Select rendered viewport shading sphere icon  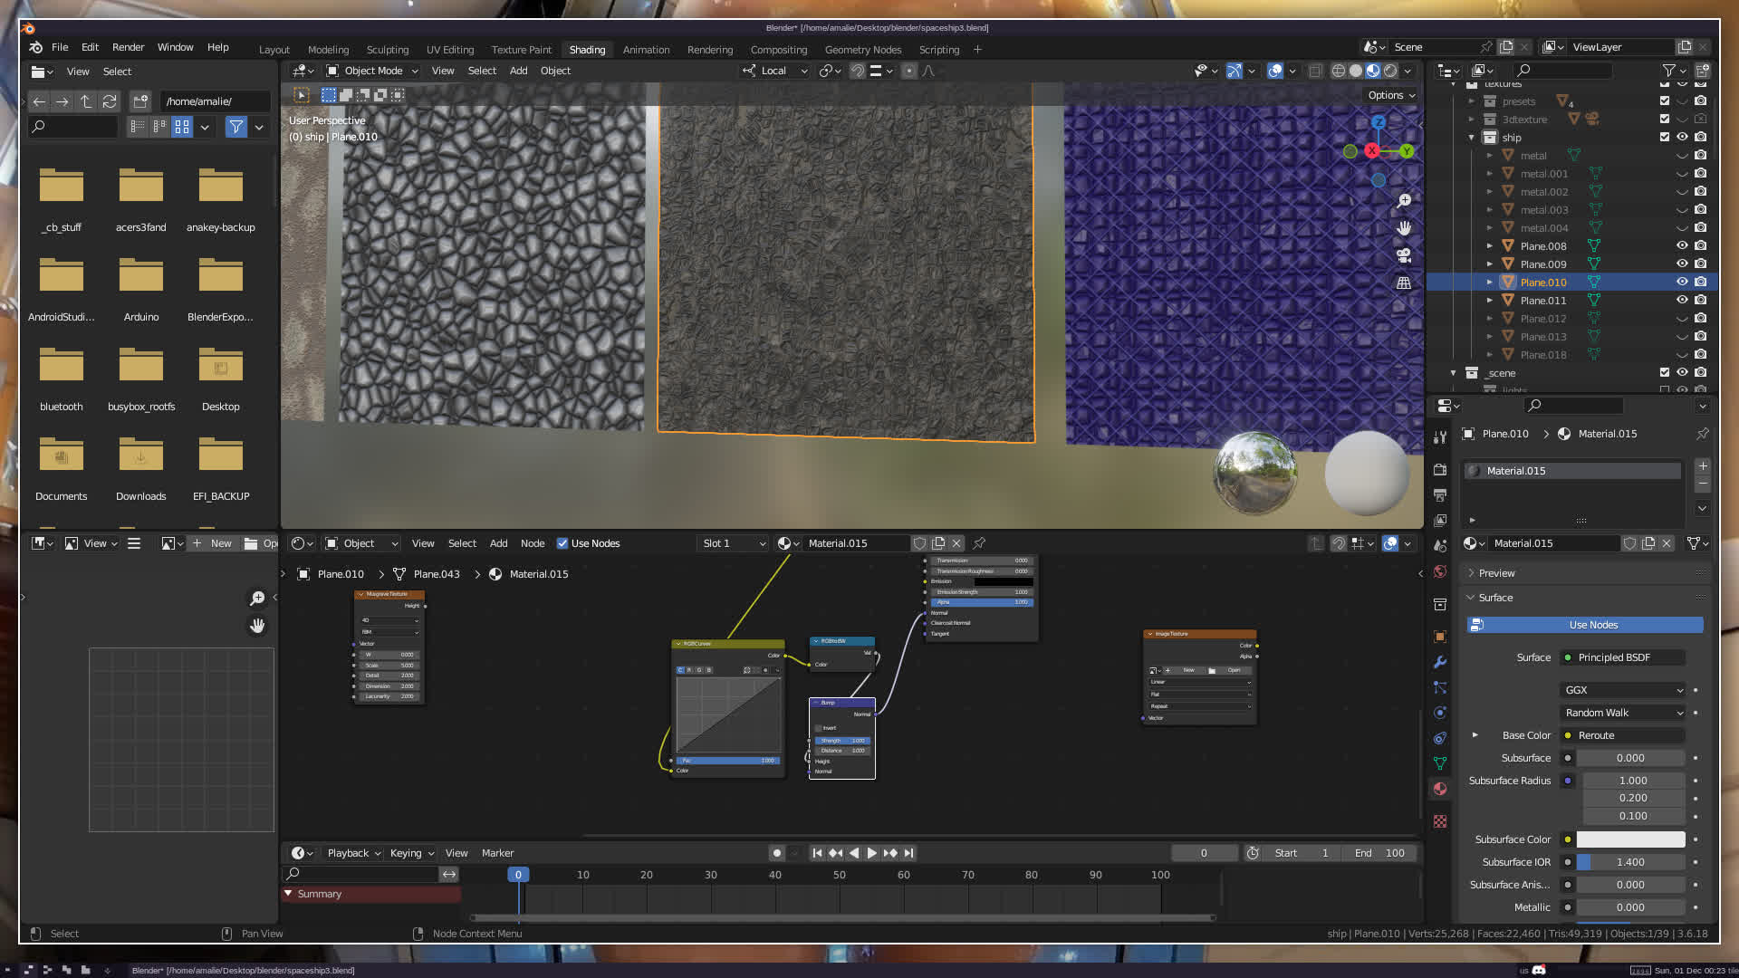1390,71
